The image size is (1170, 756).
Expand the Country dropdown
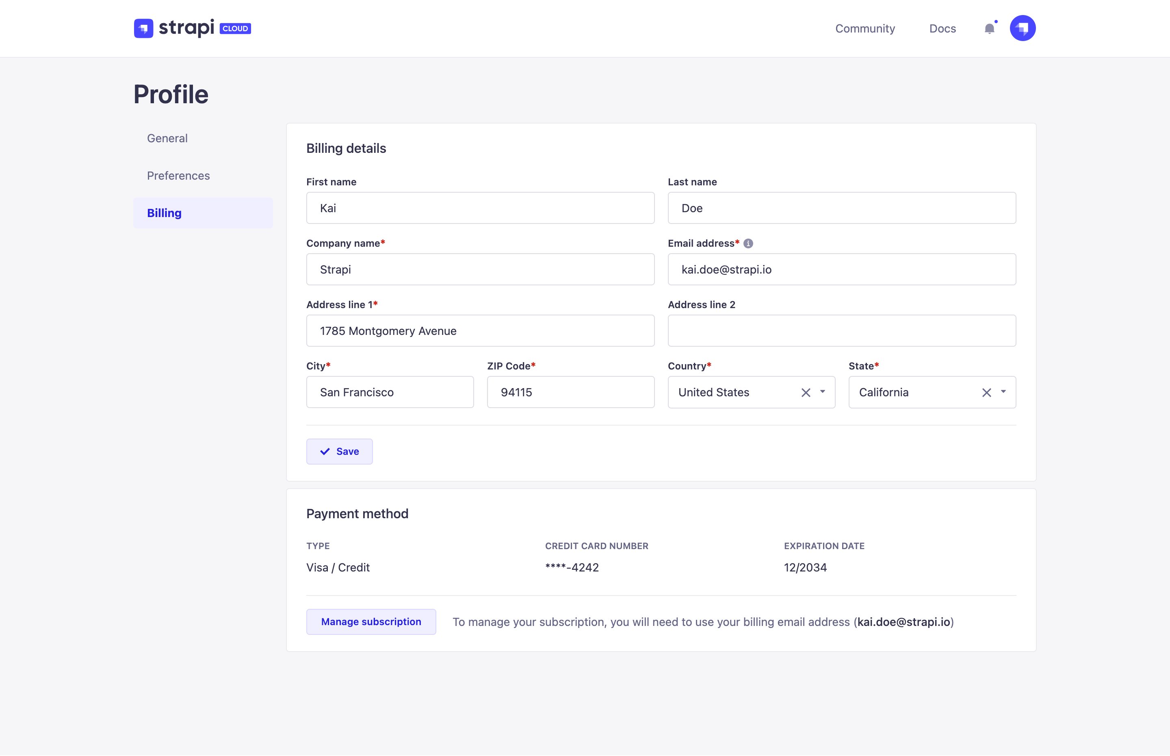tap(822, 392)
